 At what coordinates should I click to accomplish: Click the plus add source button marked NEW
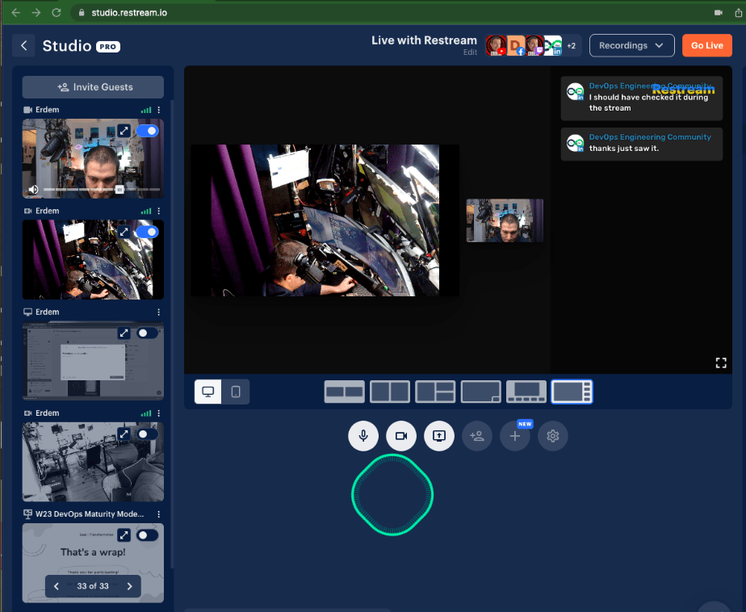[x=515, y=435]
